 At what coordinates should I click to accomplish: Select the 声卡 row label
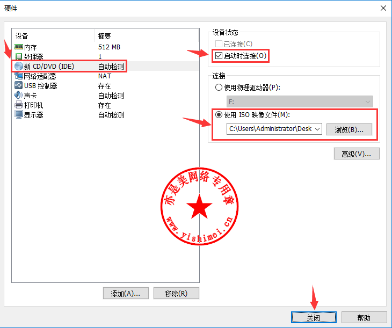pos(31,96)
